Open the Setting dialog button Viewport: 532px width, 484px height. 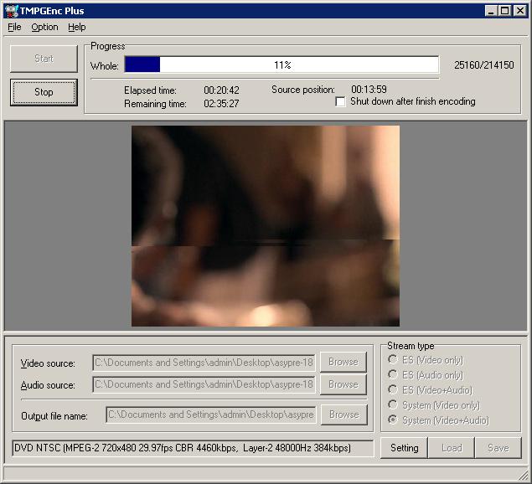[404, 448]
